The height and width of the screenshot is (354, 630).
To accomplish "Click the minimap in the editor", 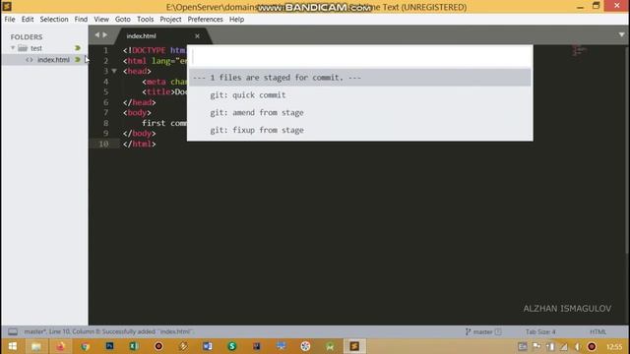I will (x=580, y=51).
